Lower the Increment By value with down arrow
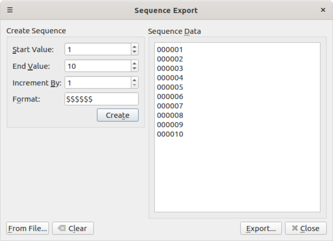 click(134, 85)
